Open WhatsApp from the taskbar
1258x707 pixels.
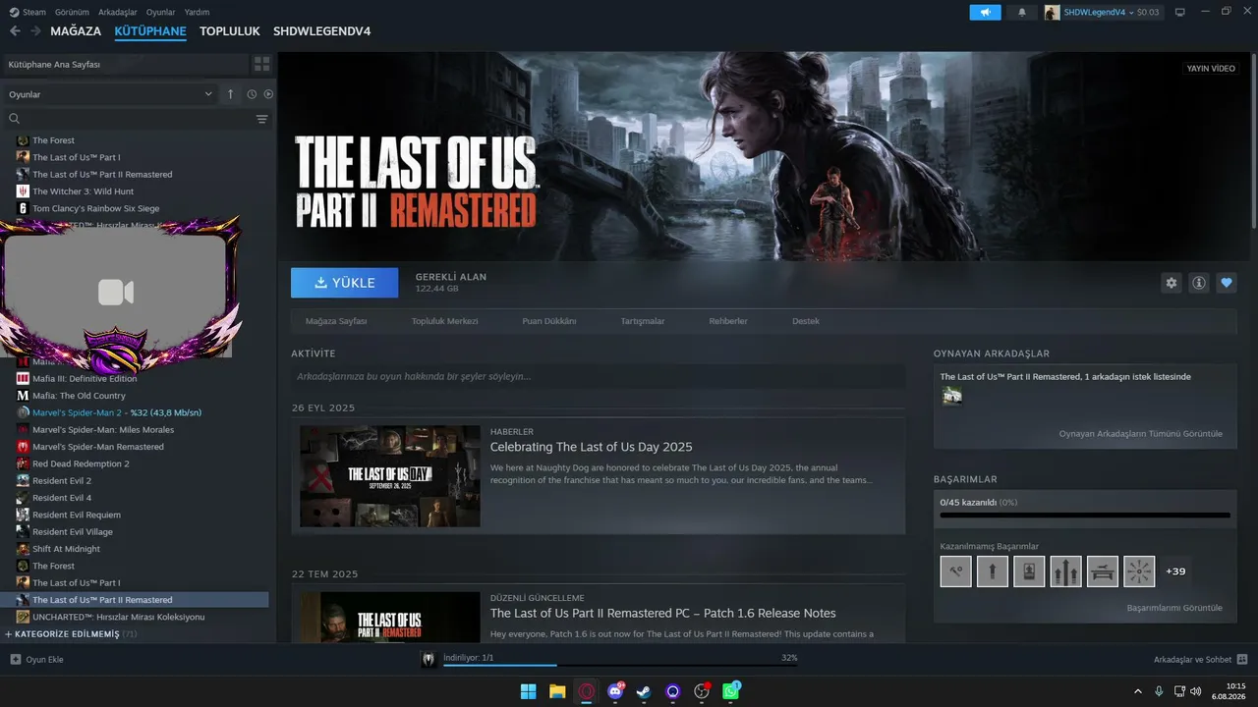point(731,691)
